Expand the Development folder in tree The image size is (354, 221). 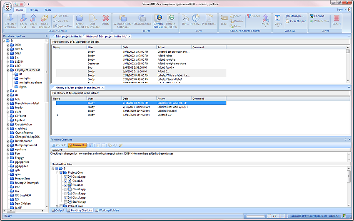click(x=8, y=141)
